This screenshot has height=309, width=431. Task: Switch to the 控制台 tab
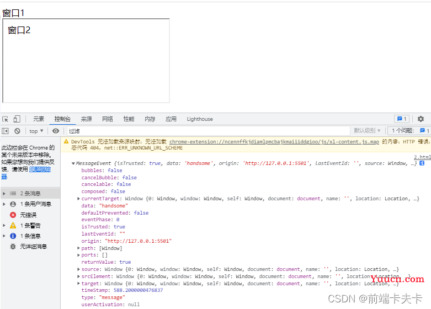point(62,119)
